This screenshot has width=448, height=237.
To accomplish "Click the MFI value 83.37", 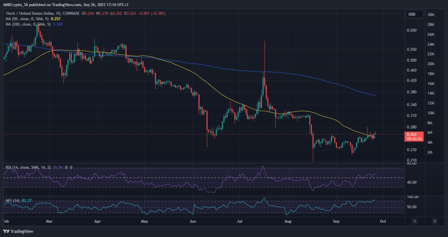I will [27, 200].
